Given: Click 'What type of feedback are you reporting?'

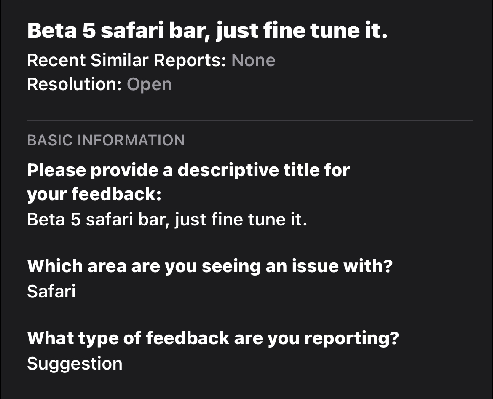Looking at the screenshot, I should pos(213,338).
